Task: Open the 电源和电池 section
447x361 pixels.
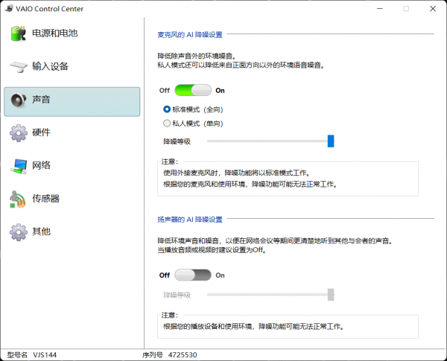Action: (x=72, y=33)
